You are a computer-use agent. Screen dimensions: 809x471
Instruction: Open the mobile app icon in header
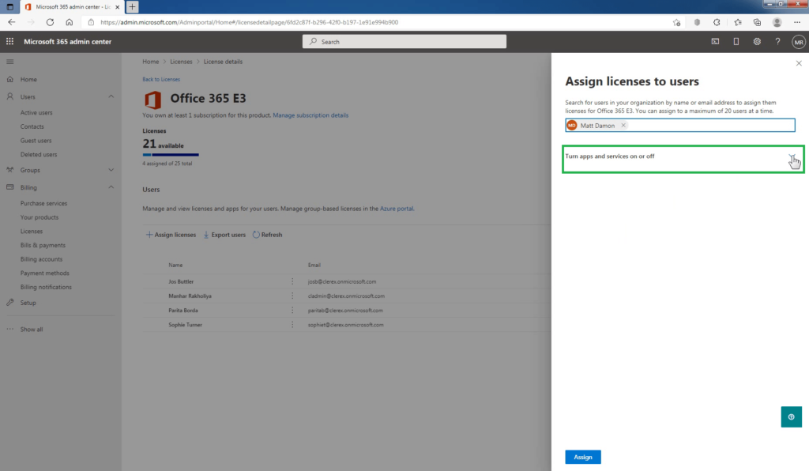tap(736, 41)
